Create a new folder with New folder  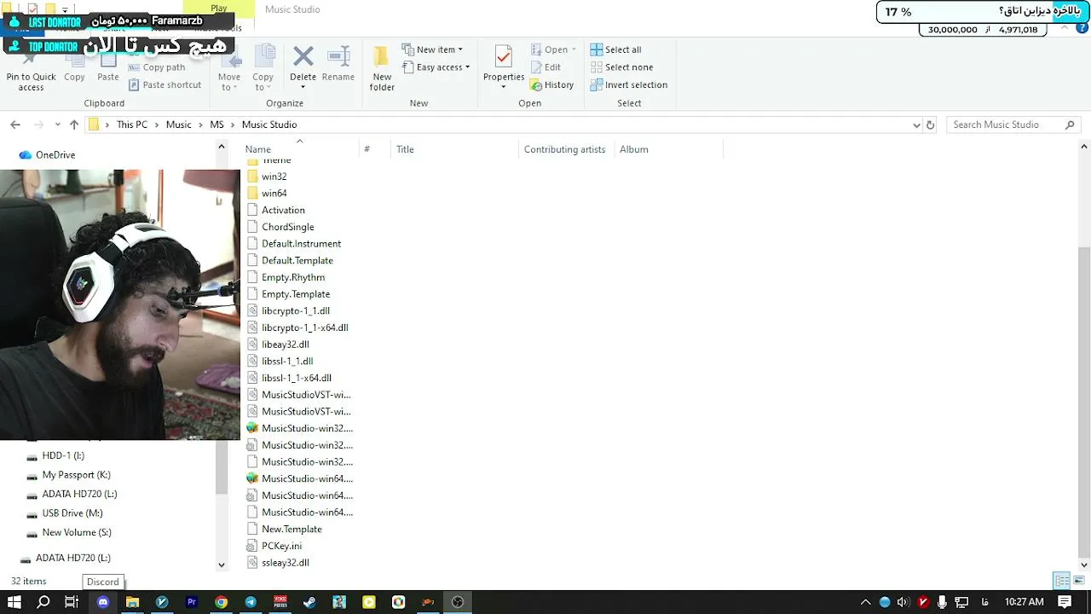click(x=382, y=68)
